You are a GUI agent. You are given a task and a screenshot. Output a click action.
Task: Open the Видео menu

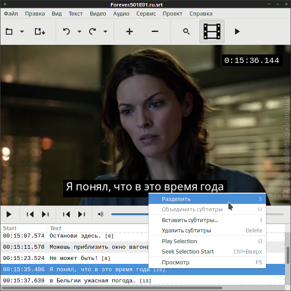(x=98, y=13)
